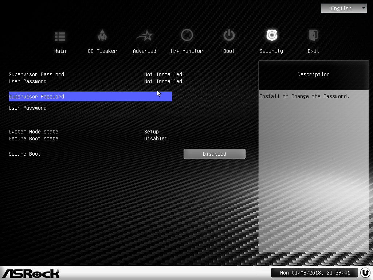The height and width of the screenshot is (280, 373).
Task: Switch to the H/W Monitor tab label
Action: (187, 51)
